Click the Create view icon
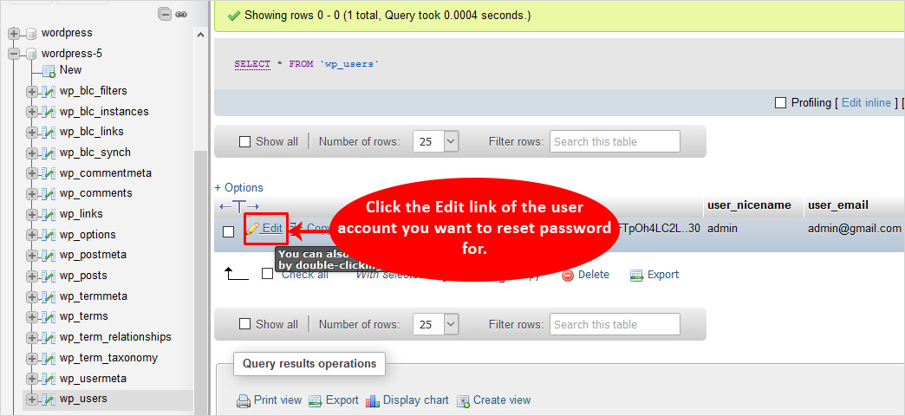Viewport: 905px width, 416px height. [463, 400]
